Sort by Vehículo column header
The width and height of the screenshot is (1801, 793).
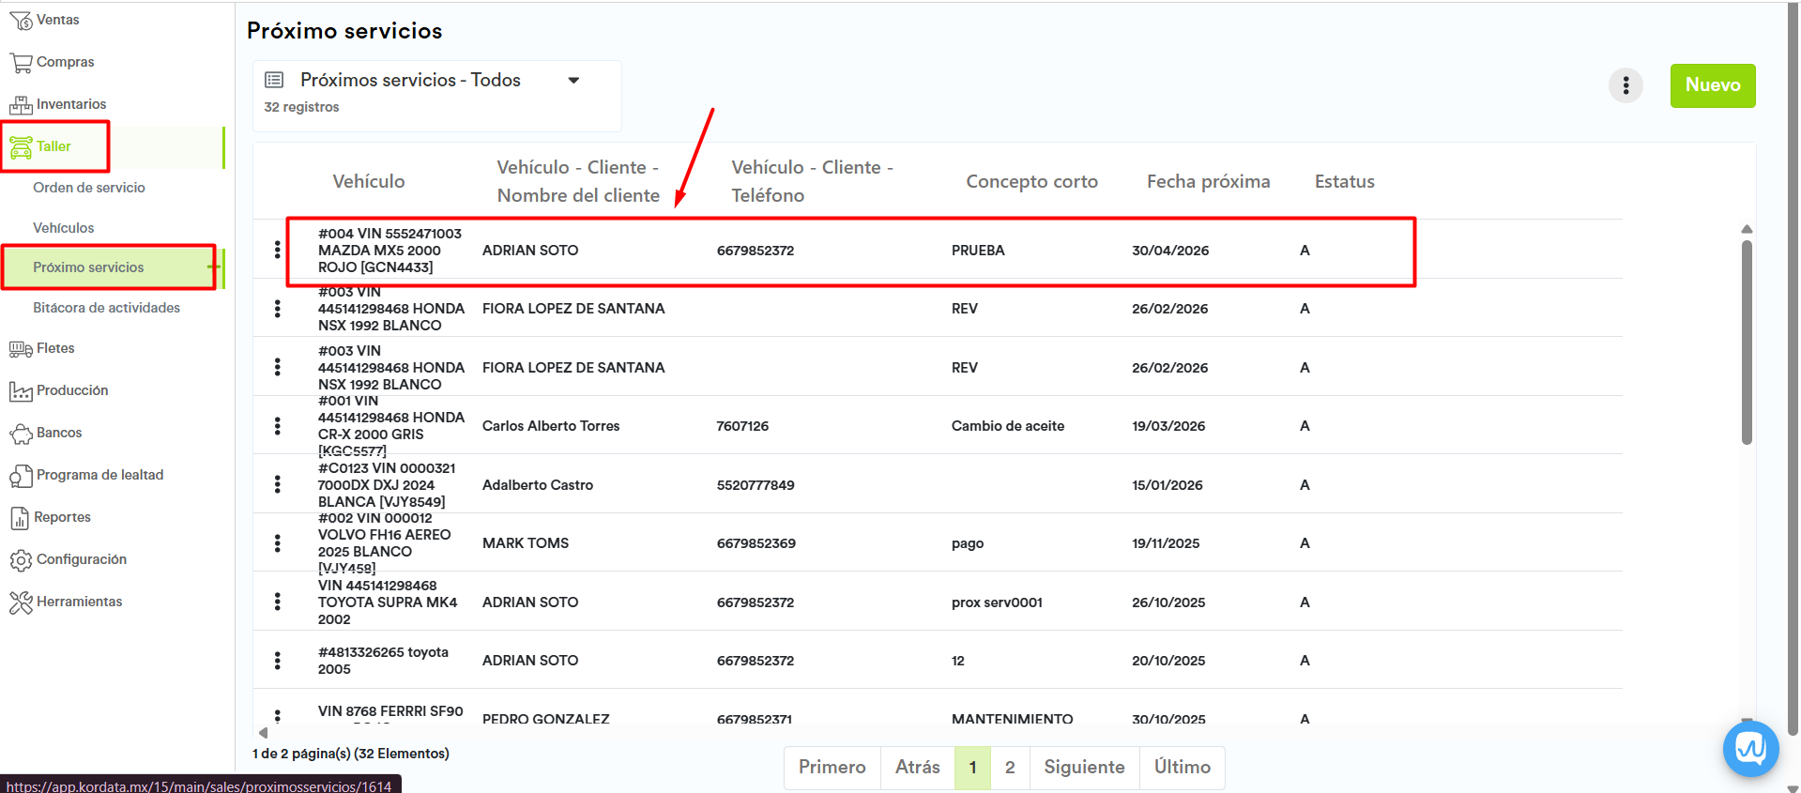pos(369,181)
